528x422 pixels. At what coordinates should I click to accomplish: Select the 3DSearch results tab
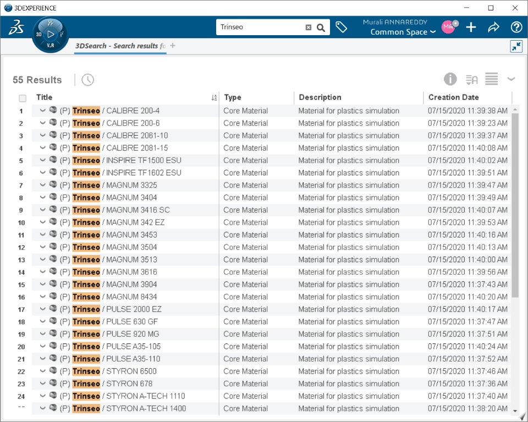(120, 46)
